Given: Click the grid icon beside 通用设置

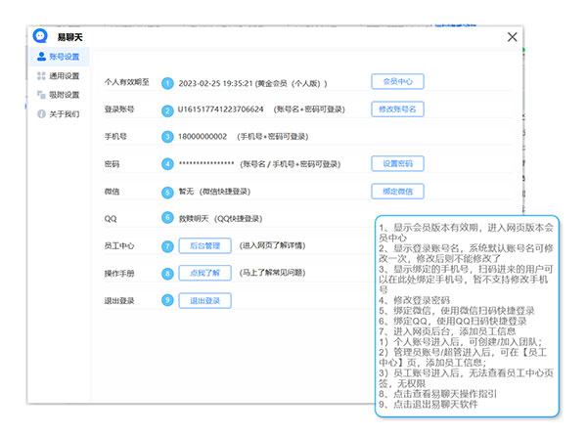Looking at the screenshot, I should coord(41,76).
